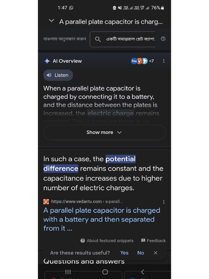
Task: Play the AI Overview with Listen
Action: click(x=58, y=75)
